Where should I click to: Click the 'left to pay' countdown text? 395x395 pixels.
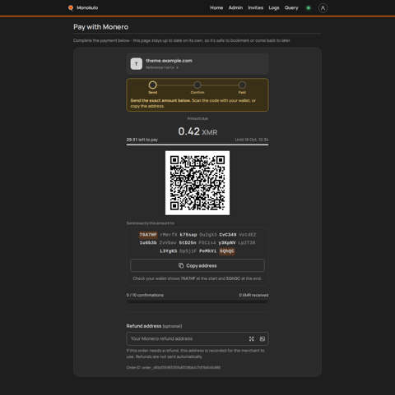tap(142, 140)
